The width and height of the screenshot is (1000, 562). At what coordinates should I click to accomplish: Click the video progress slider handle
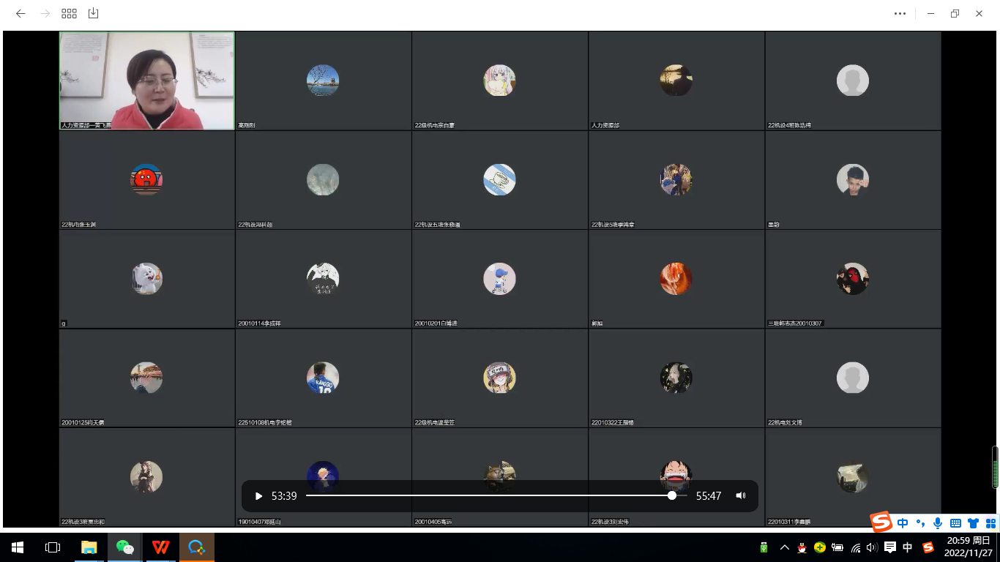click(672, 496)
